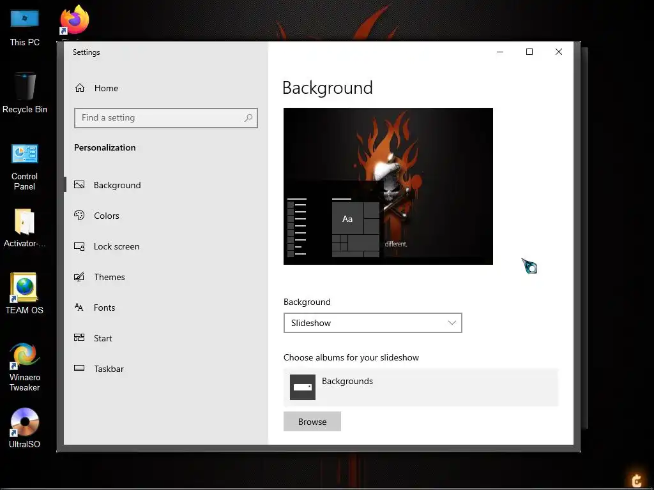The width and height of the screenshot is (654, 490).
Task: Click the Background page title
Action: coord(328,88)
